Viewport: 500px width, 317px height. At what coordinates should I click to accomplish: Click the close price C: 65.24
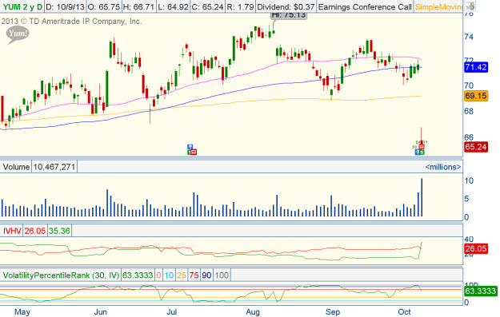point(207,6)
